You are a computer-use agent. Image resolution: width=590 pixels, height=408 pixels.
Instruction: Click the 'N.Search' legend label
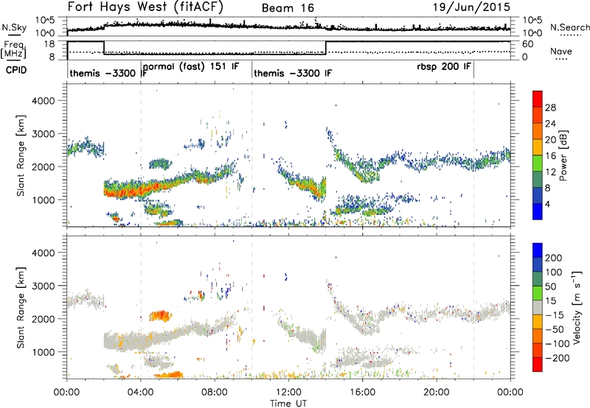point(569,27)
